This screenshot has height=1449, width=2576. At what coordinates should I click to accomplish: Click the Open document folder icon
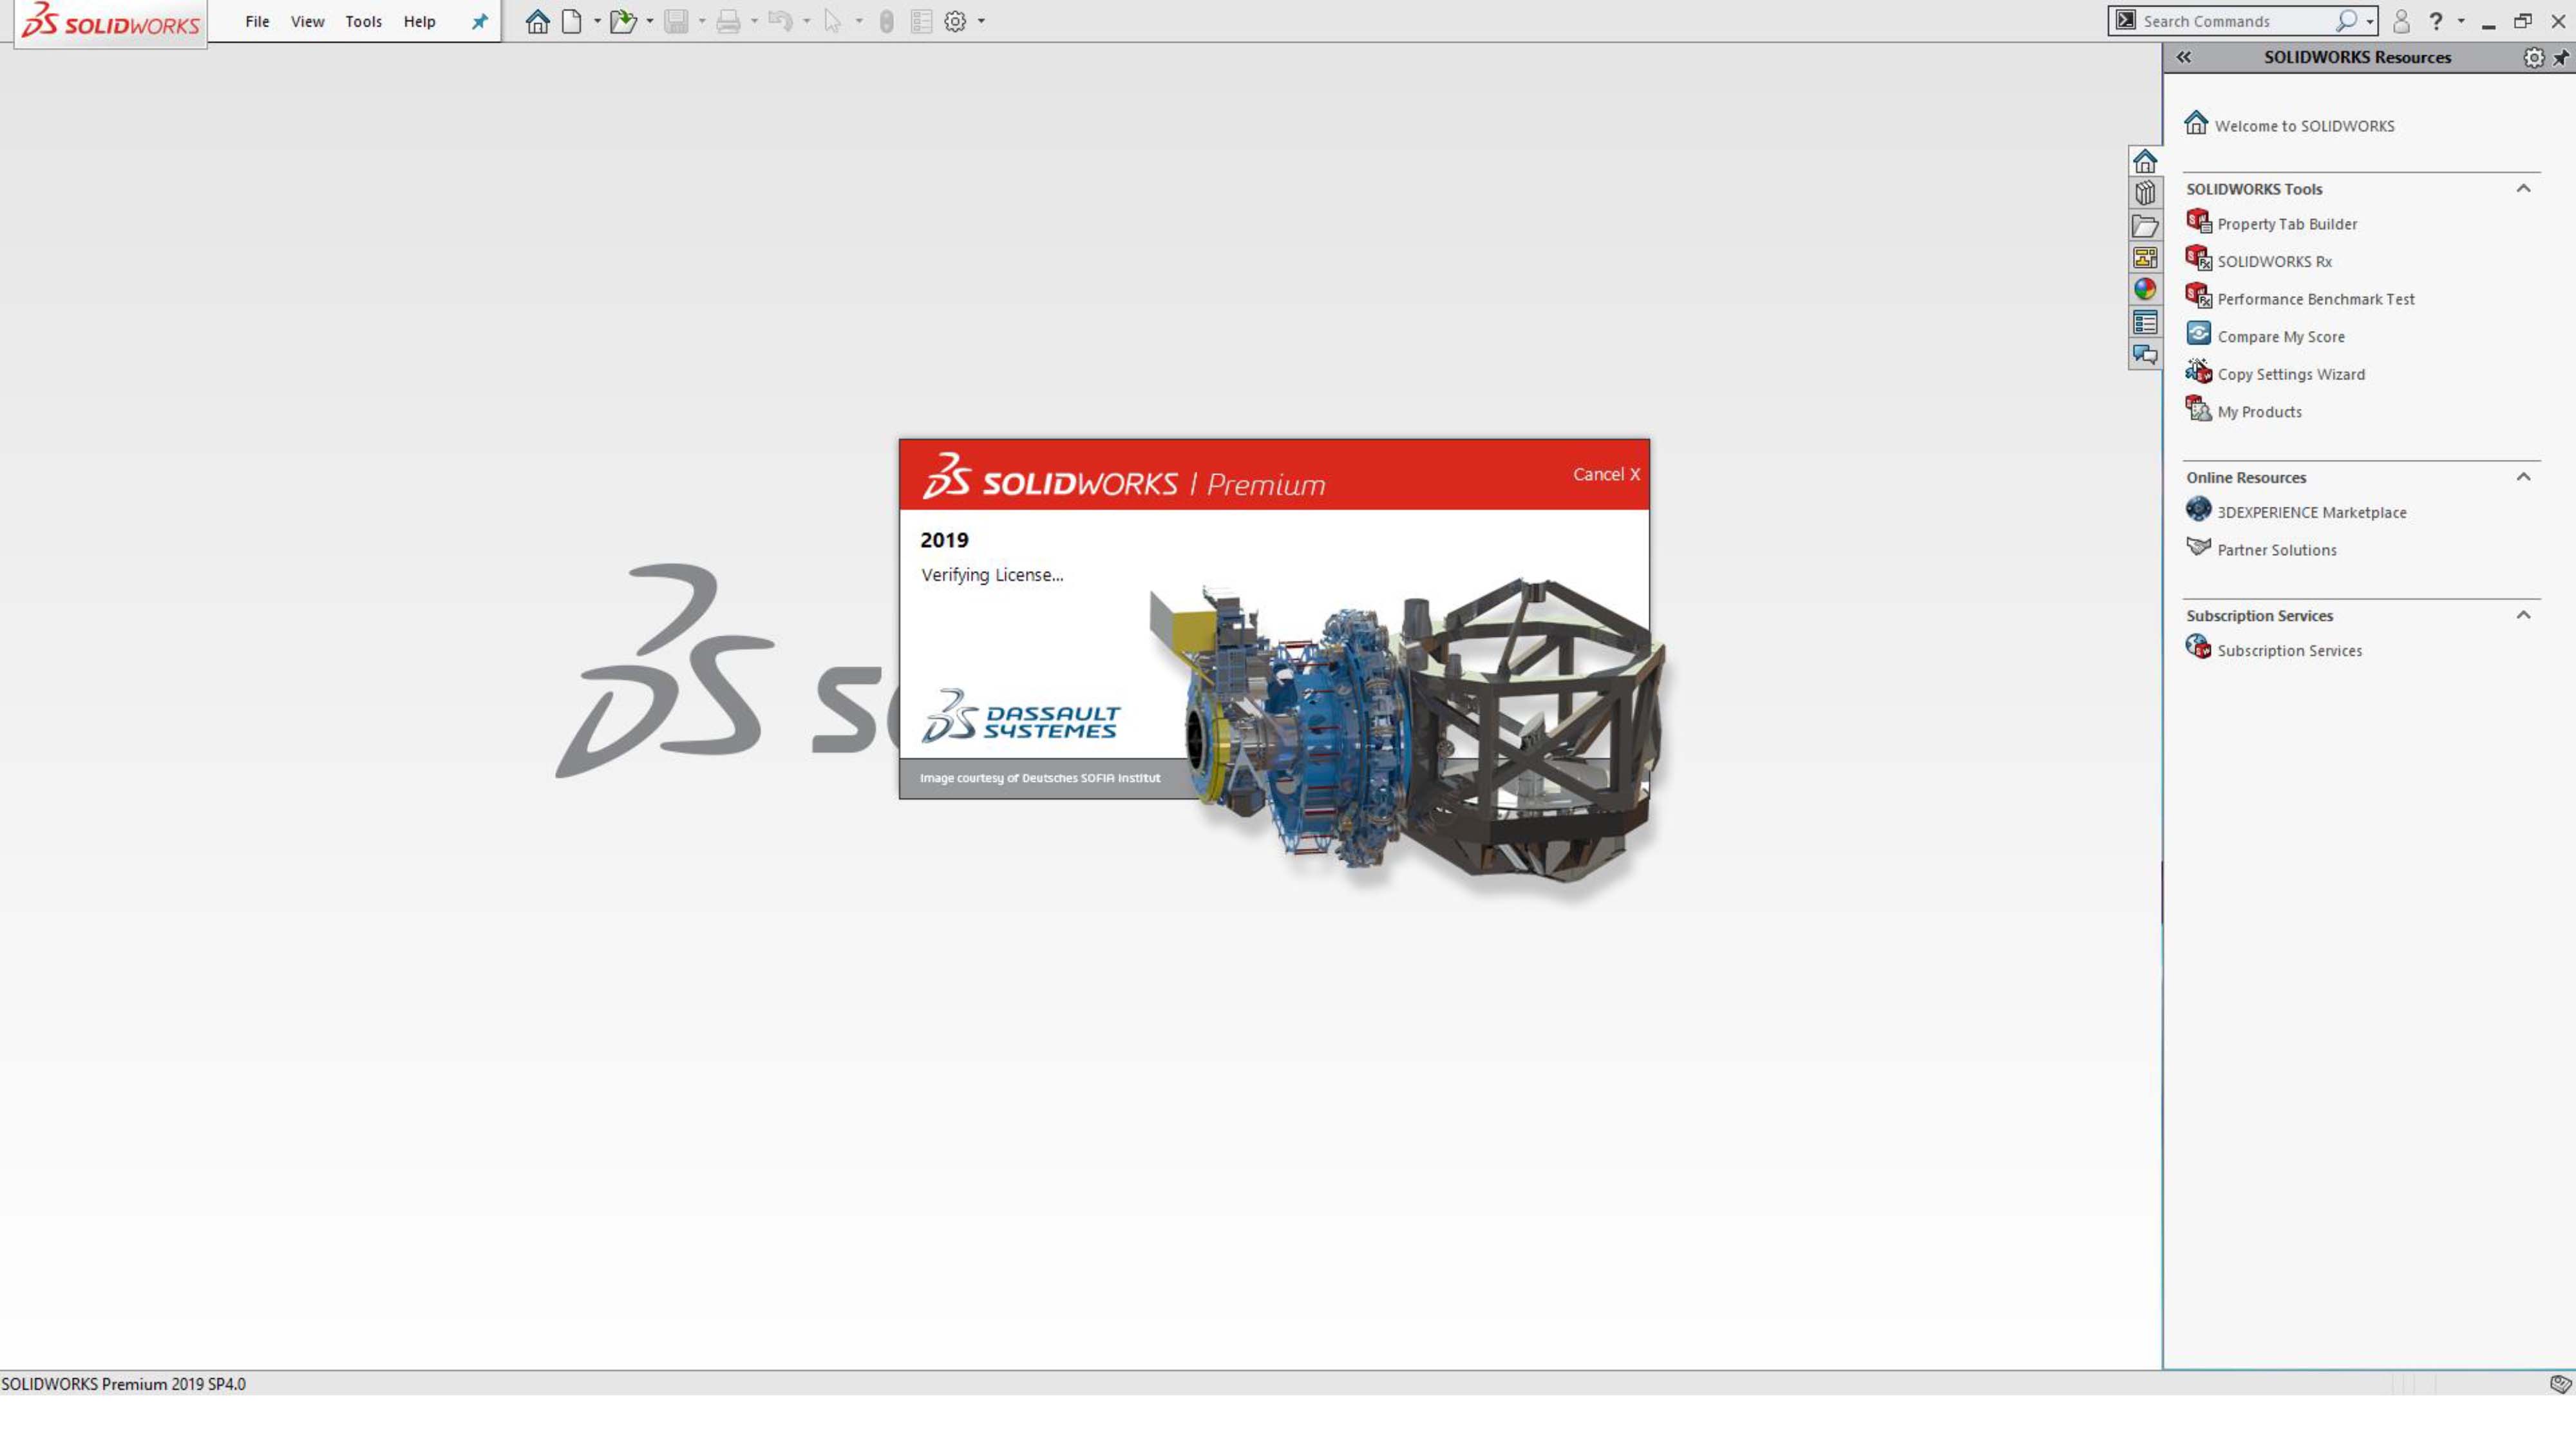point(623,21)
